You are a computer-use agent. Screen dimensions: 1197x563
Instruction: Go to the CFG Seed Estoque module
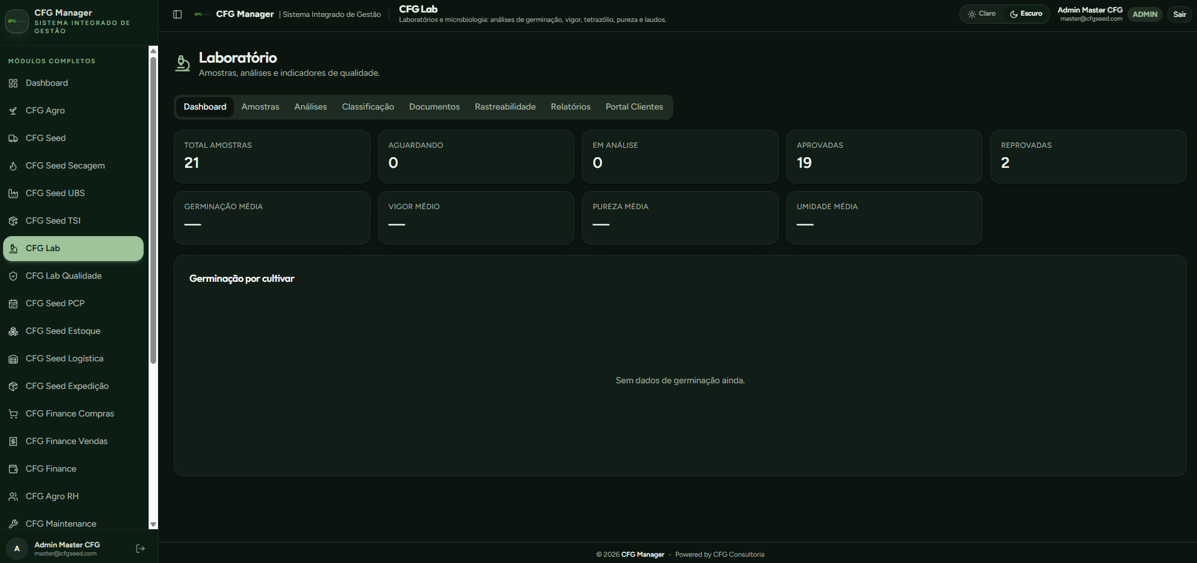point(73,331)
